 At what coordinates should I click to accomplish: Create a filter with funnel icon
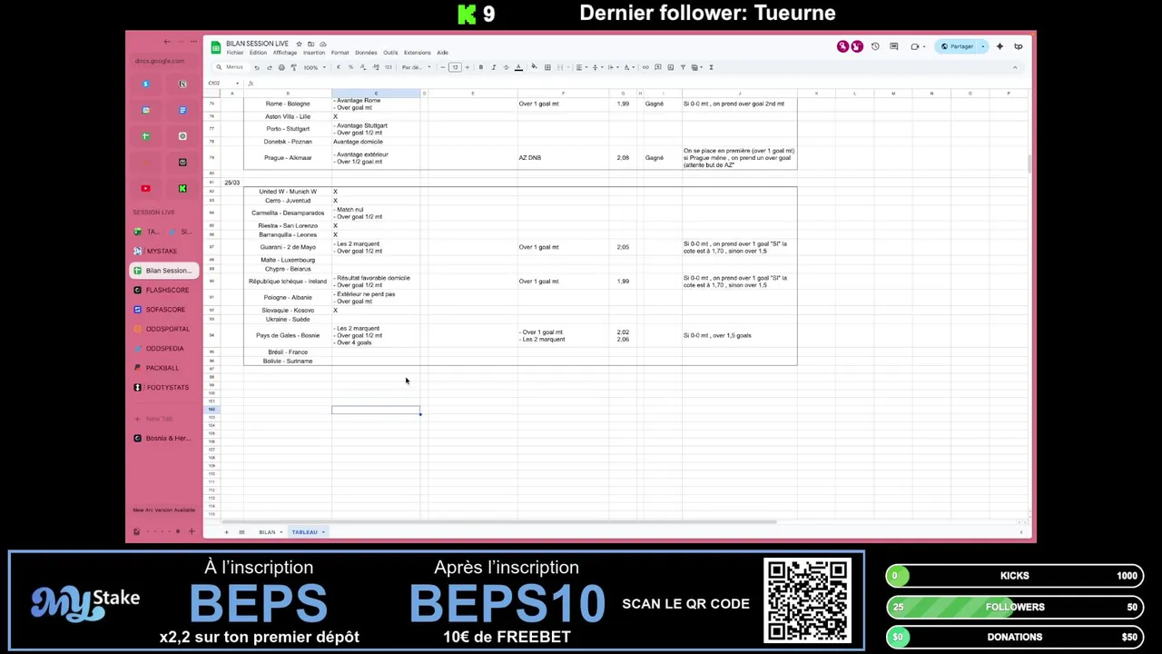click(x=683, y=67)
